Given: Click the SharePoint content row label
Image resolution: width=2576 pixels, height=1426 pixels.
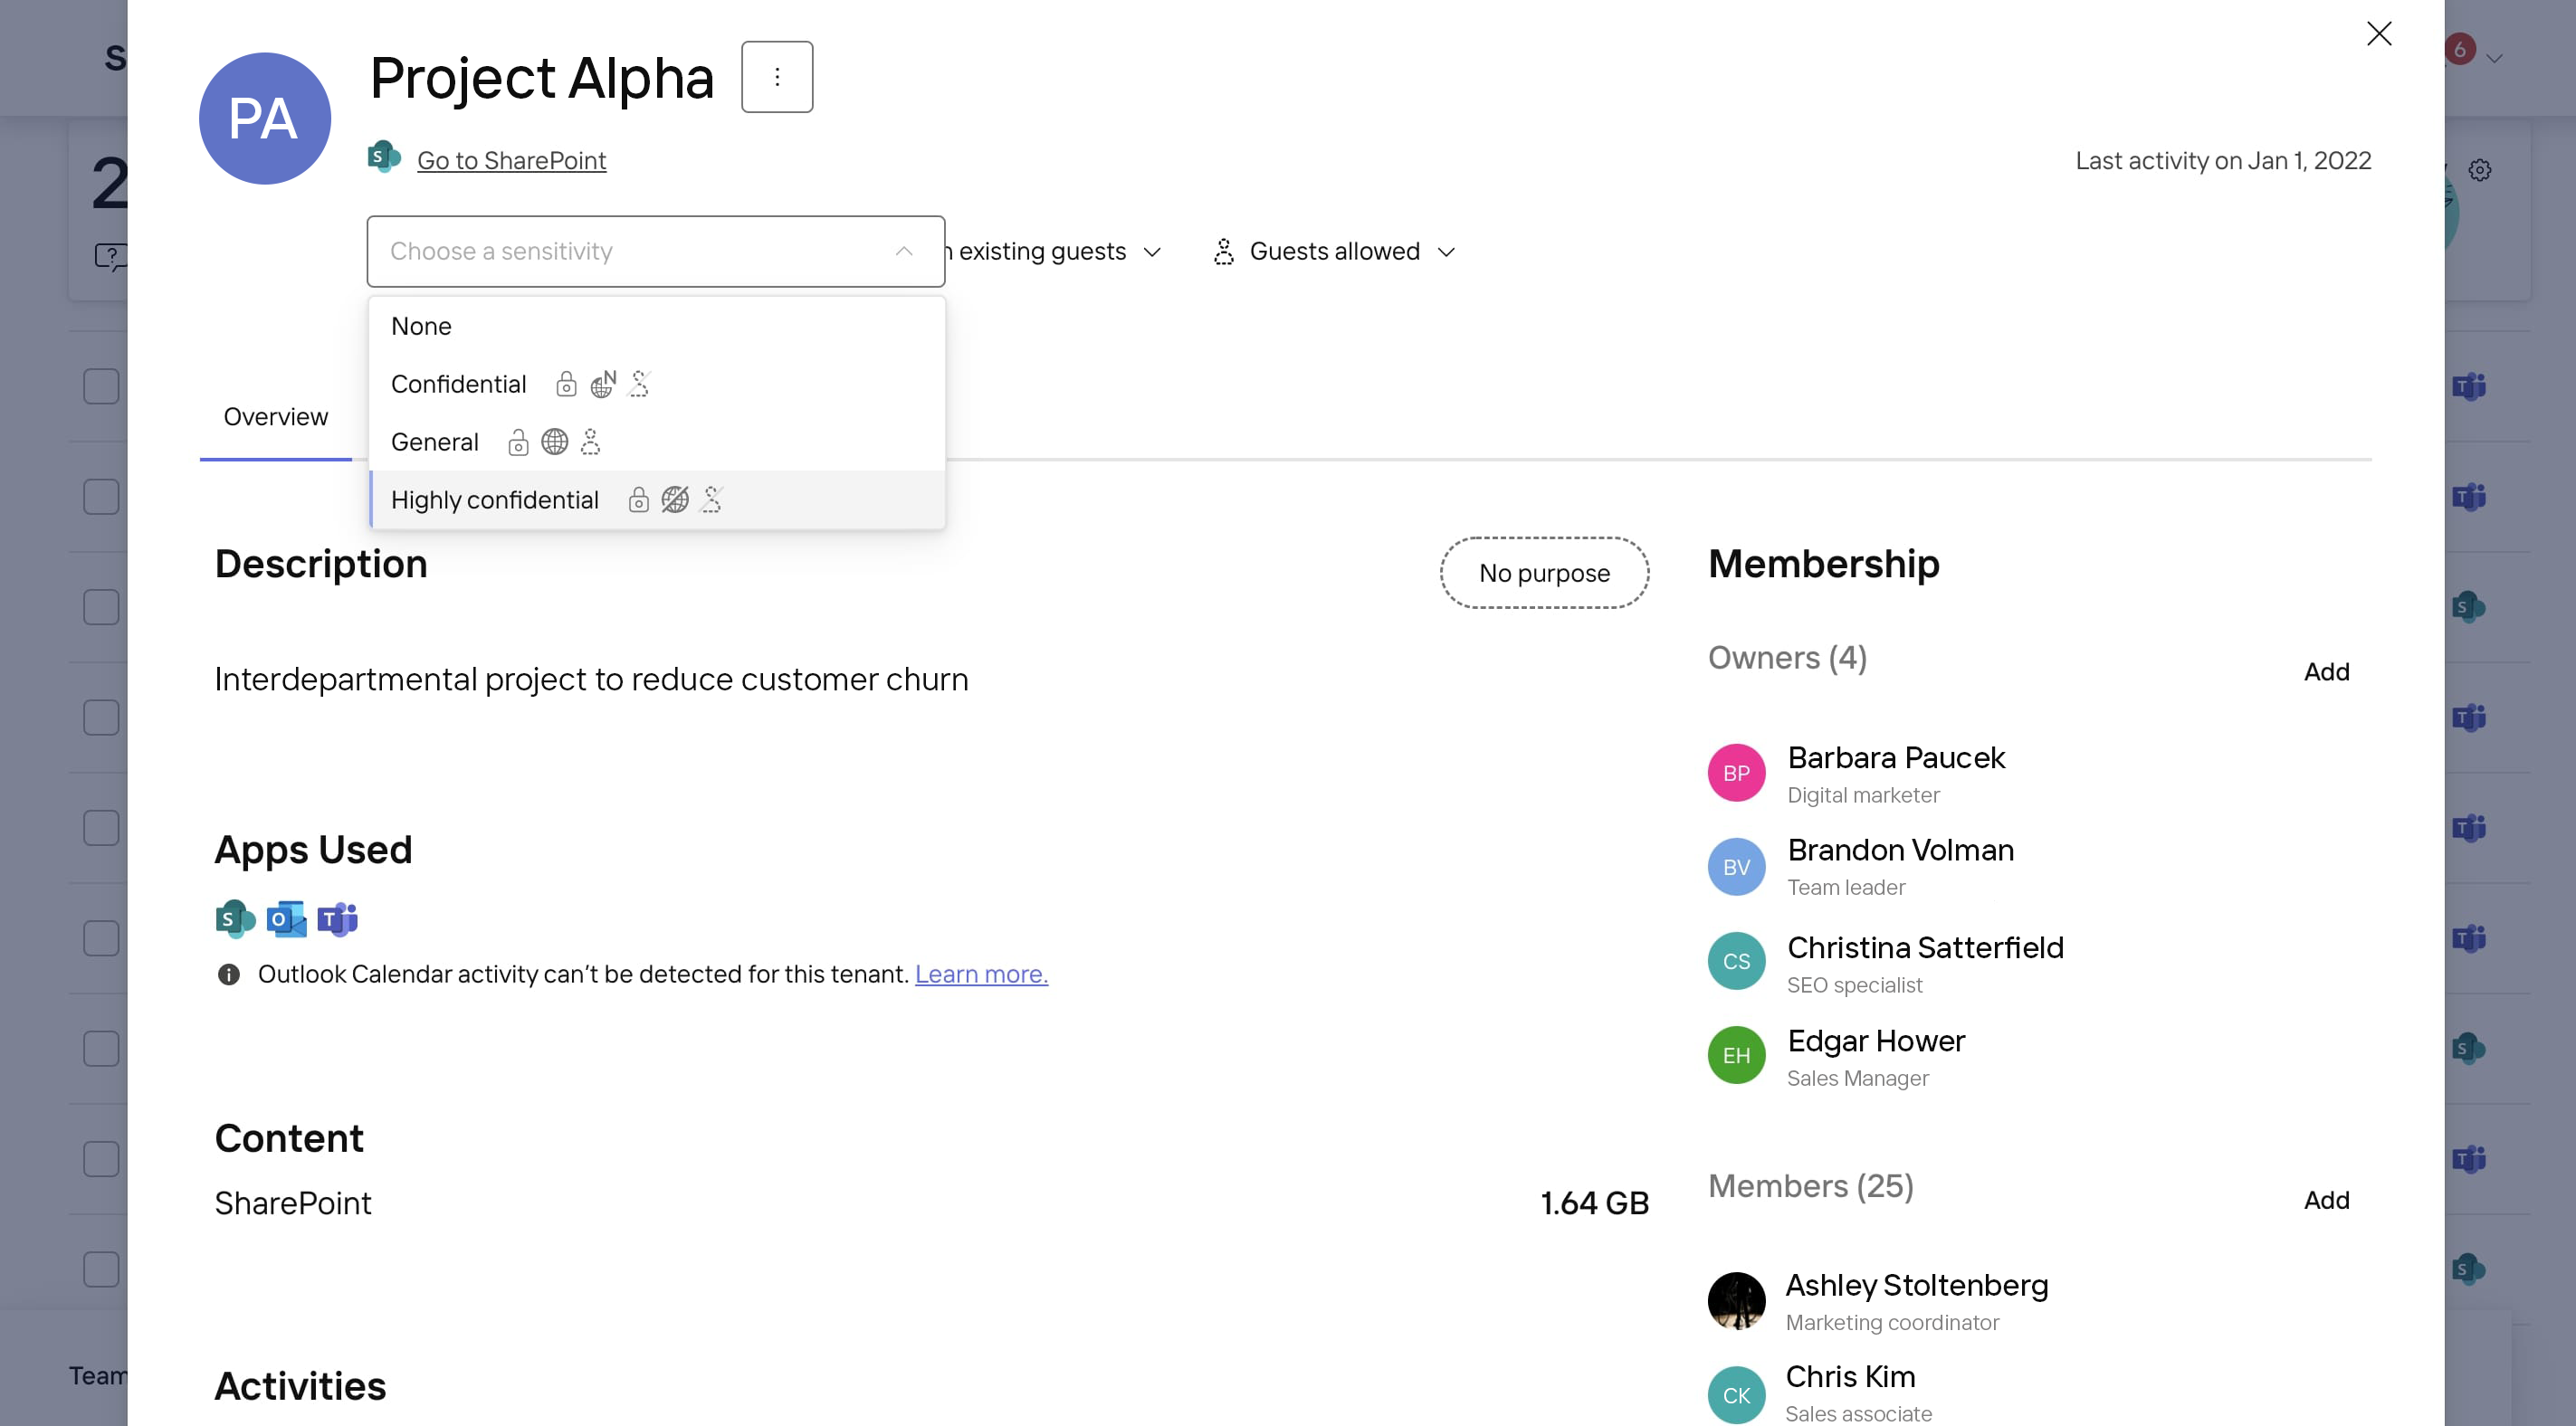Looking at the screenshot, I should point(293,1203).
